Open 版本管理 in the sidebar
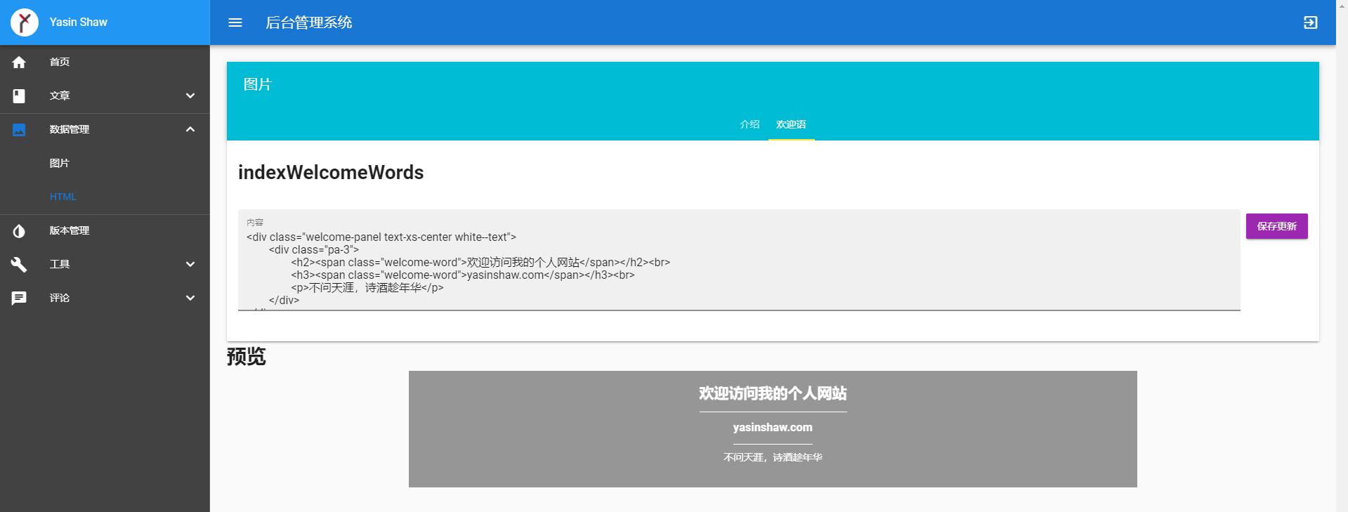This screenshot has width=1348, height=512. (x=105, y=230)
